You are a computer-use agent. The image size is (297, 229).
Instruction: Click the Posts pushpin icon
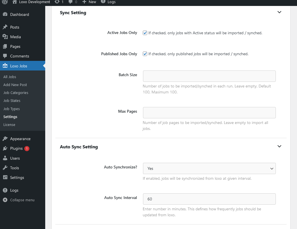pos(5,27)
